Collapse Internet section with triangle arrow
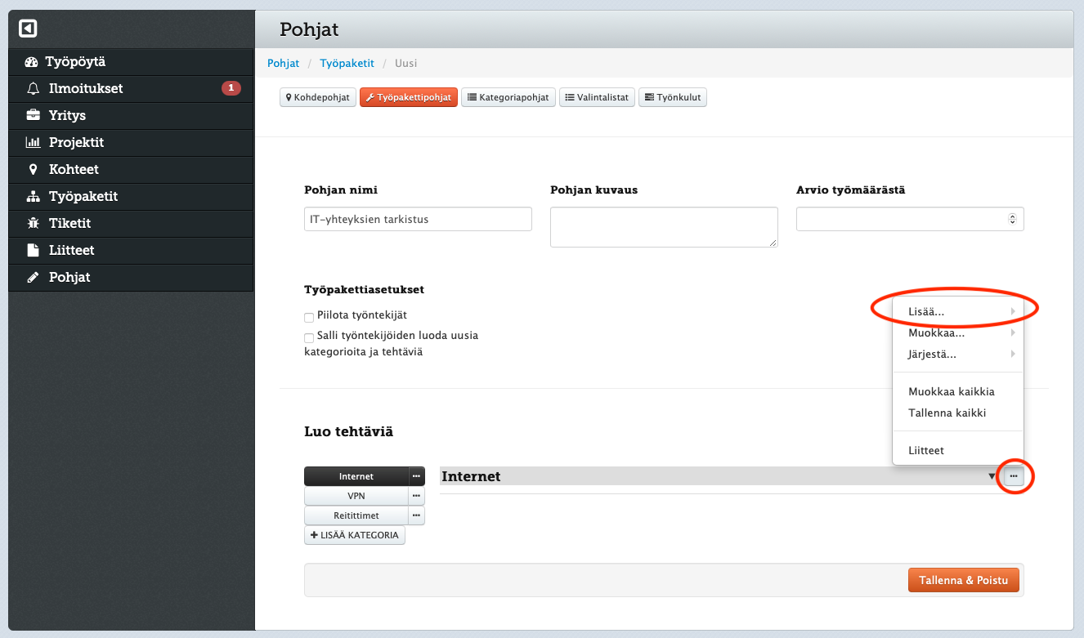Image resolution: width=1084 pixels, height=638 pixels. point(992,476)
